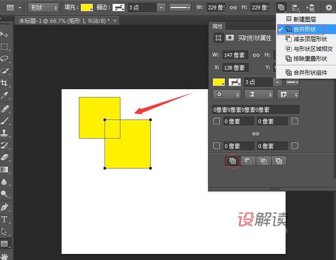
Task: Select the Eraser tool
Action: pos(5,157)
